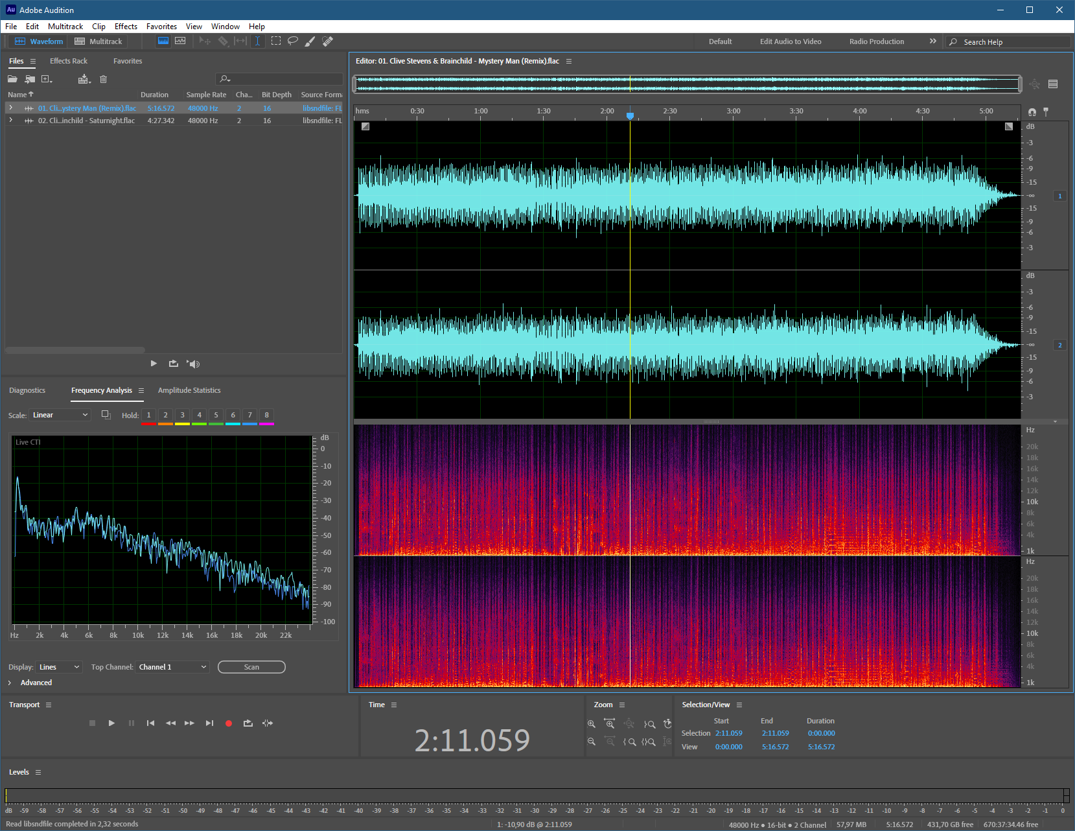Click the overview navigator waveform bar
Viewport: 1075px width, 831px height.
coord(688,84)
